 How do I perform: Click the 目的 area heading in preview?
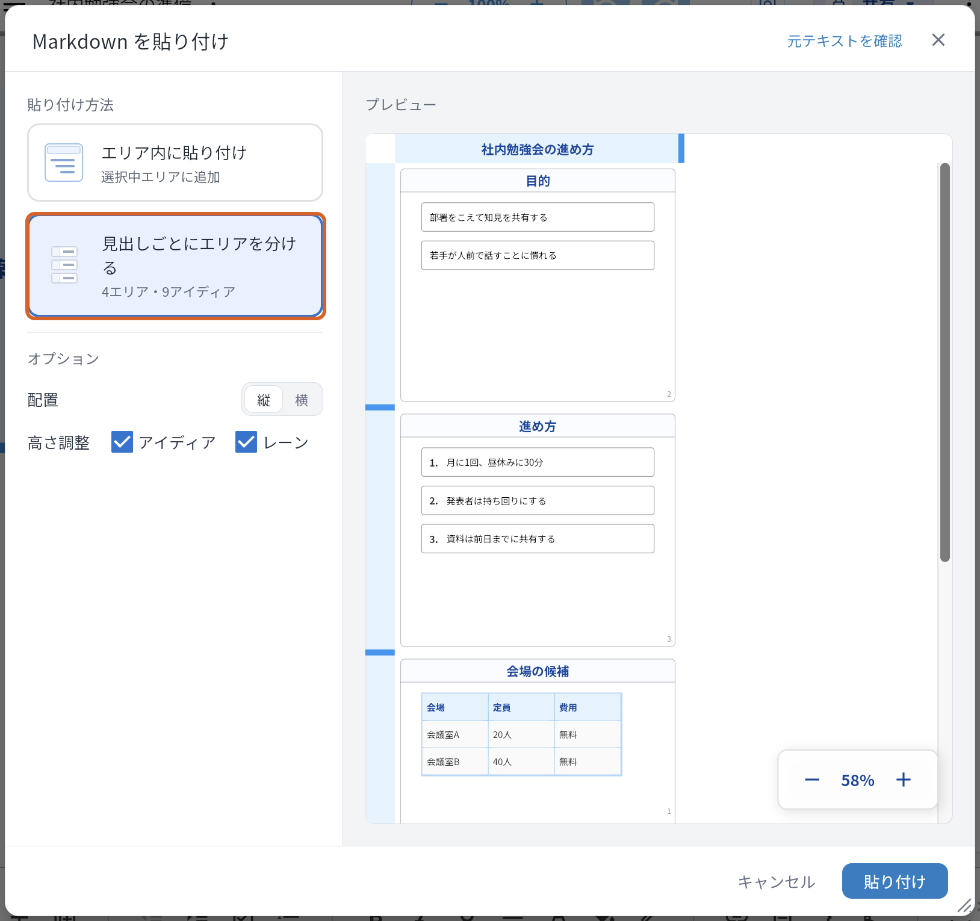point(538,181)
